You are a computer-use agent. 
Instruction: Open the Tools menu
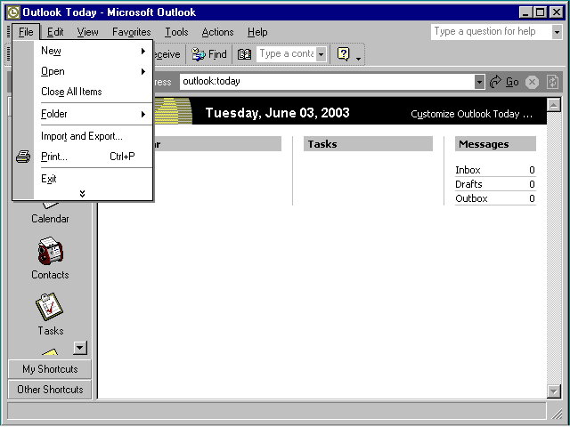point(176,32)
